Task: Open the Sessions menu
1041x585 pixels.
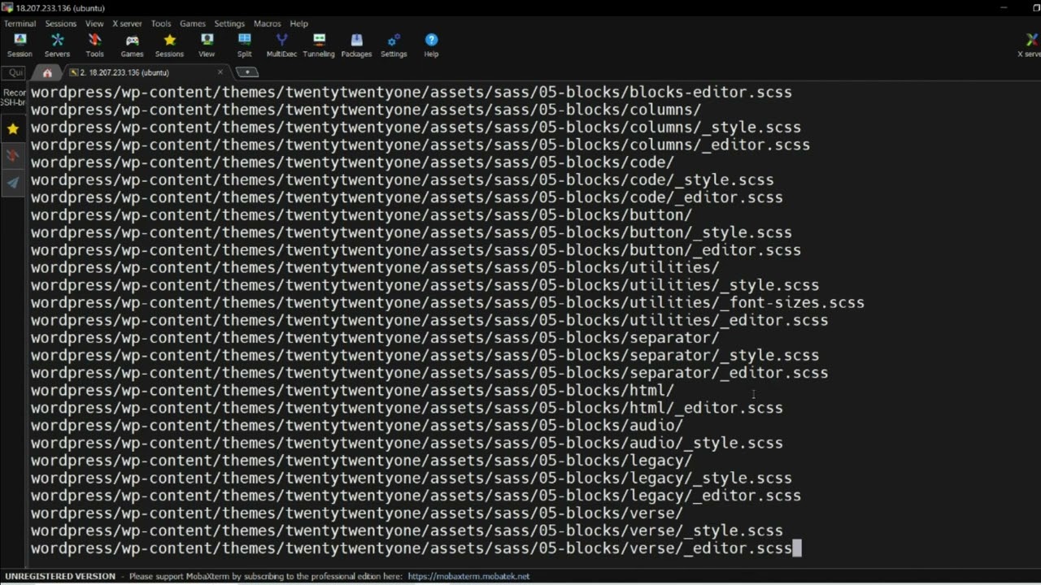Action: (x=60, y=24)
